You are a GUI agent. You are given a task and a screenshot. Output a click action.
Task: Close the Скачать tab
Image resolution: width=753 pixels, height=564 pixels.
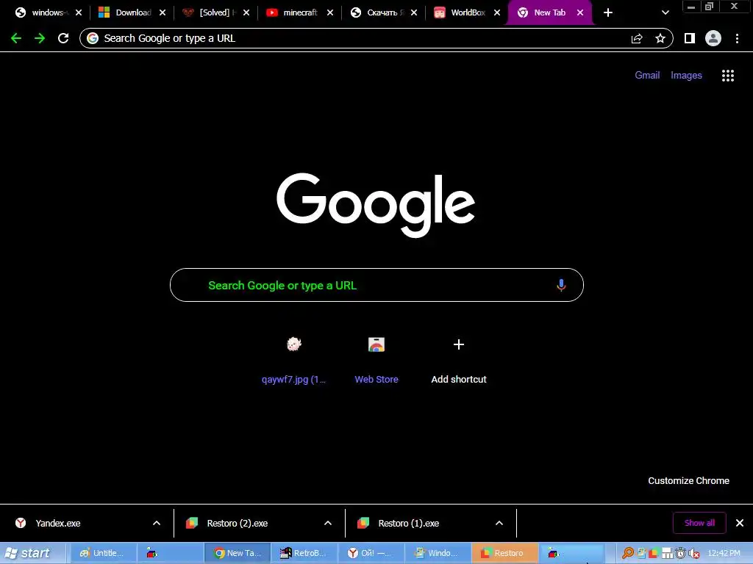coord(414,12)
